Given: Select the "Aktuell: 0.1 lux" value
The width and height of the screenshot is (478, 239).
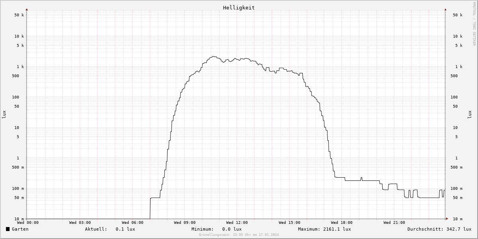Looking at the screenshot, I should tap(110, 229).
